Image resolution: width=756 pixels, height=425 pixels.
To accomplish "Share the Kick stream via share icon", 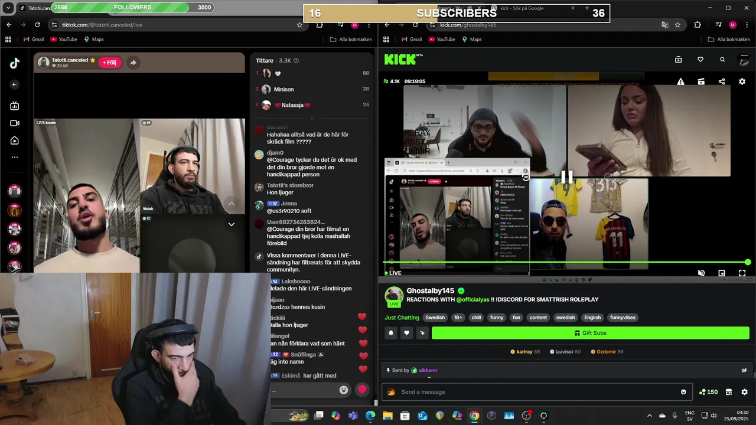I will tap(722, 81).
